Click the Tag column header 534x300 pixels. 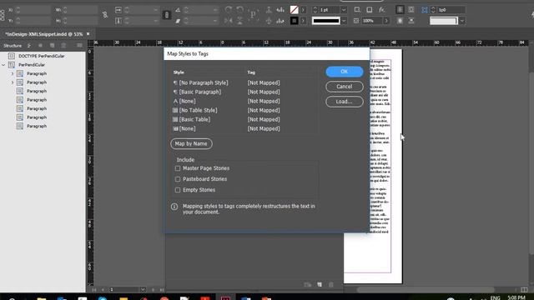click(251, 72)
